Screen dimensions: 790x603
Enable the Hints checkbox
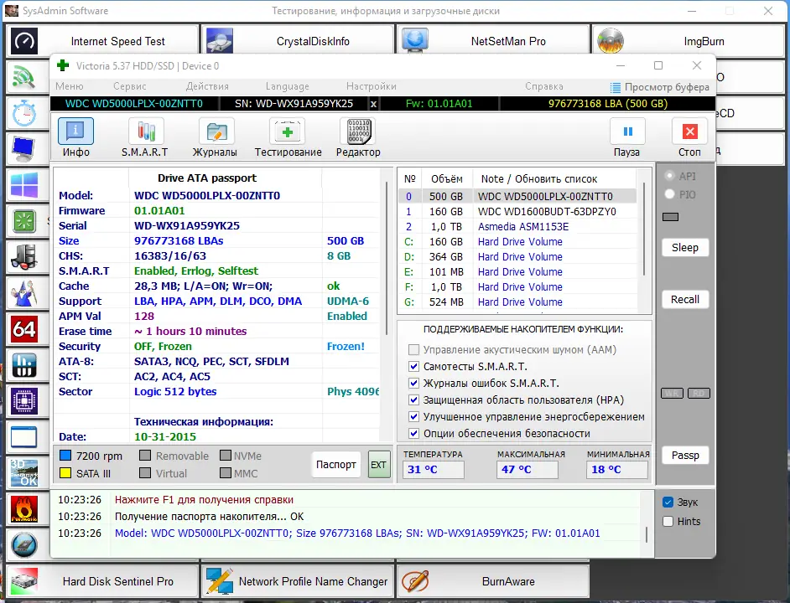(668, 522)
